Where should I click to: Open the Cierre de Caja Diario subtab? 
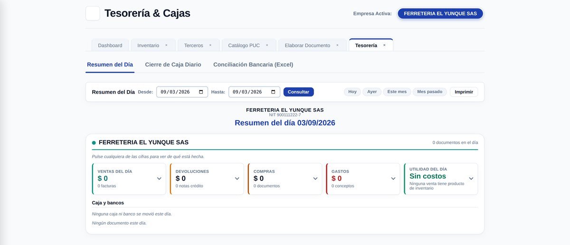pos(173,65)
